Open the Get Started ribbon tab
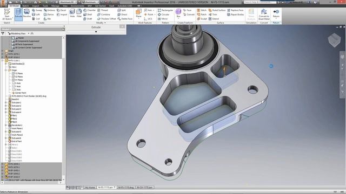The height and width of the screenshot is (194, 346). tap(101, 6)
